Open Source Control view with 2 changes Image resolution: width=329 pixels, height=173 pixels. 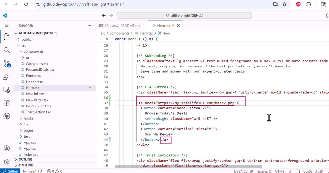click(7, 63)
